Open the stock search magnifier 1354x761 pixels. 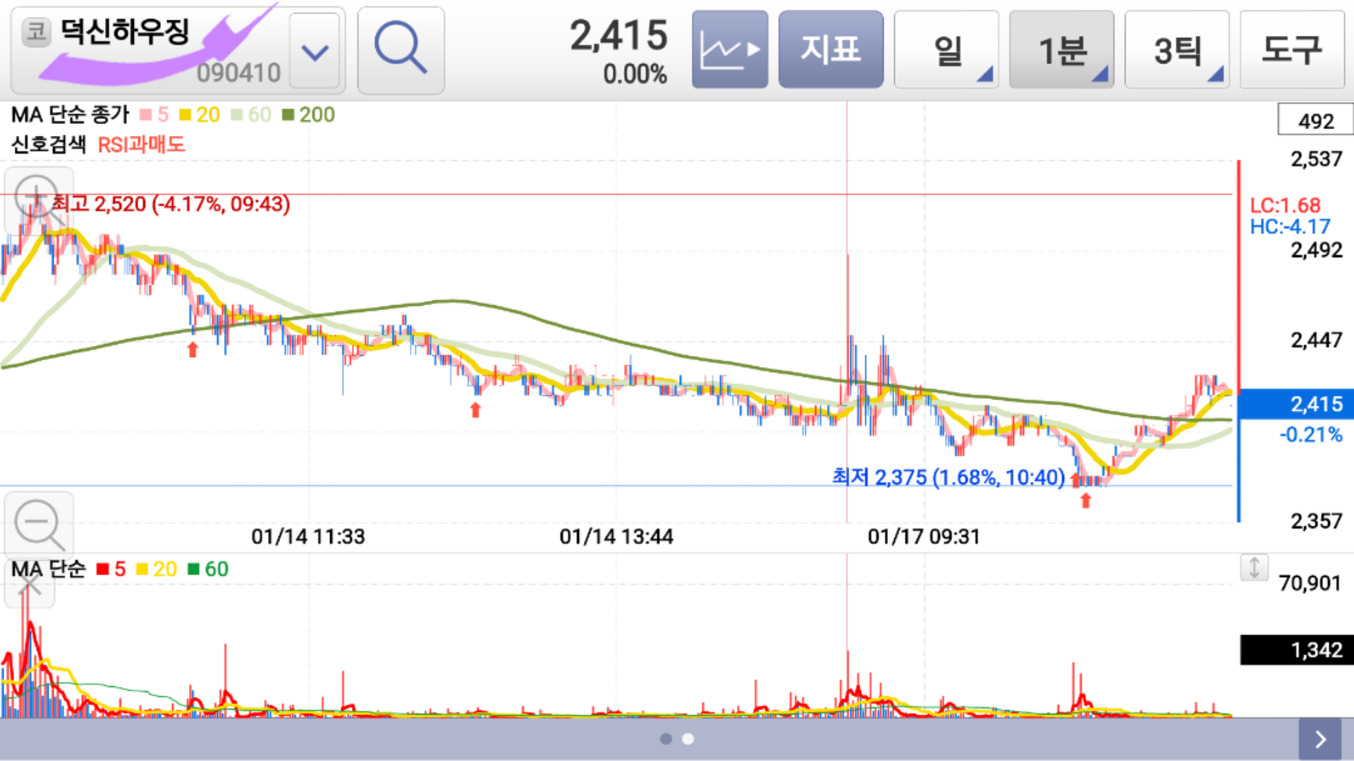[x=401, y=50]
